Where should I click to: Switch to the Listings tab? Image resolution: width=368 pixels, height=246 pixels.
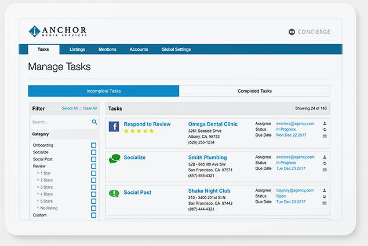pyautogui.click(x=77, y=49)
